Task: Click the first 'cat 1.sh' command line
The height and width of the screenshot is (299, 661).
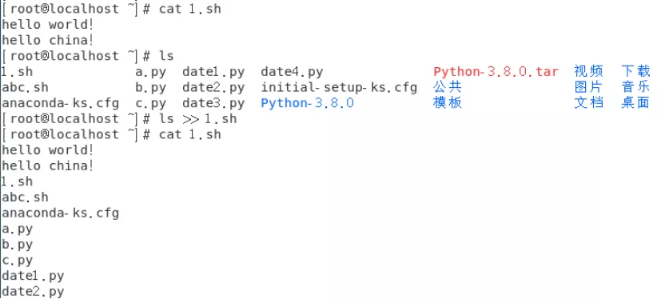Action: click(111, 9)
